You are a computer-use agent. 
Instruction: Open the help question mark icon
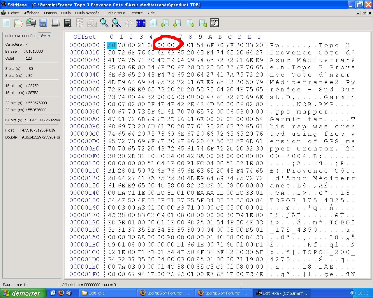(214, 23)
